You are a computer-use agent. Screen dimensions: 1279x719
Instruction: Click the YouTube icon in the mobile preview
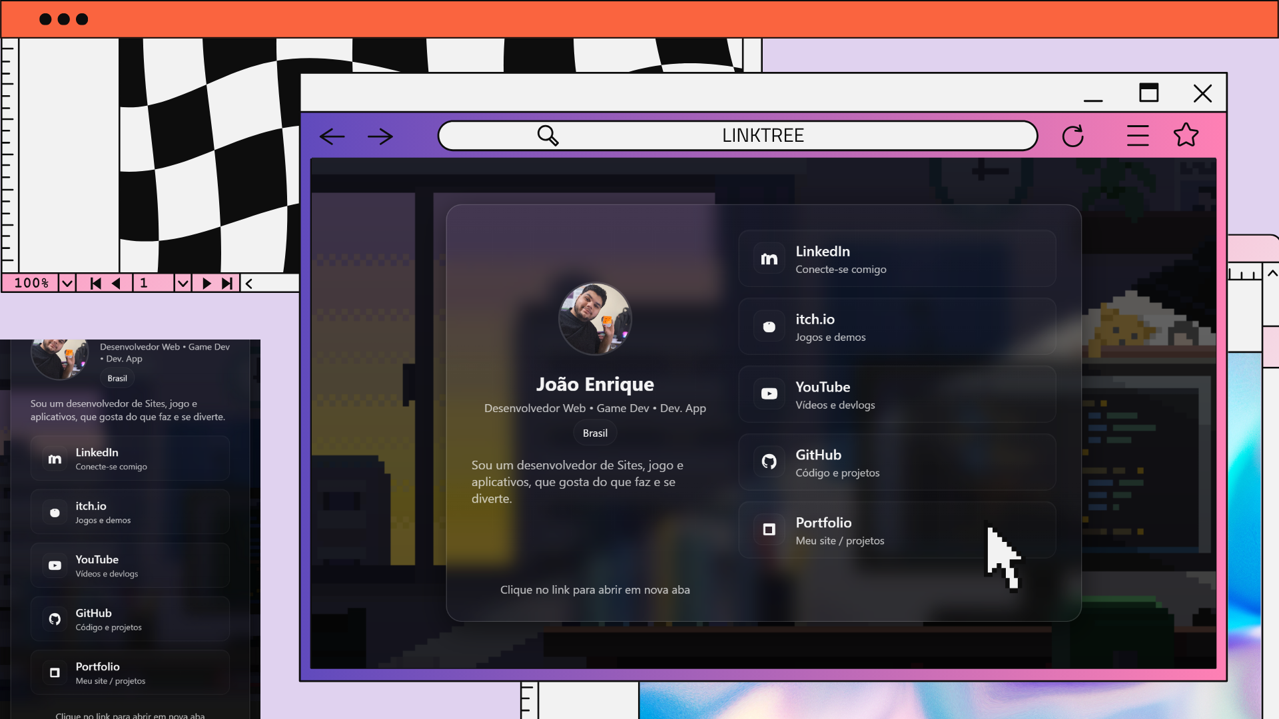click(x=55, y=566)
